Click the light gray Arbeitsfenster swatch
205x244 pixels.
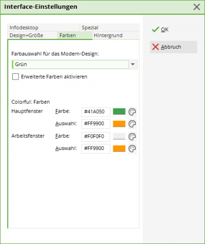[119, 136]
